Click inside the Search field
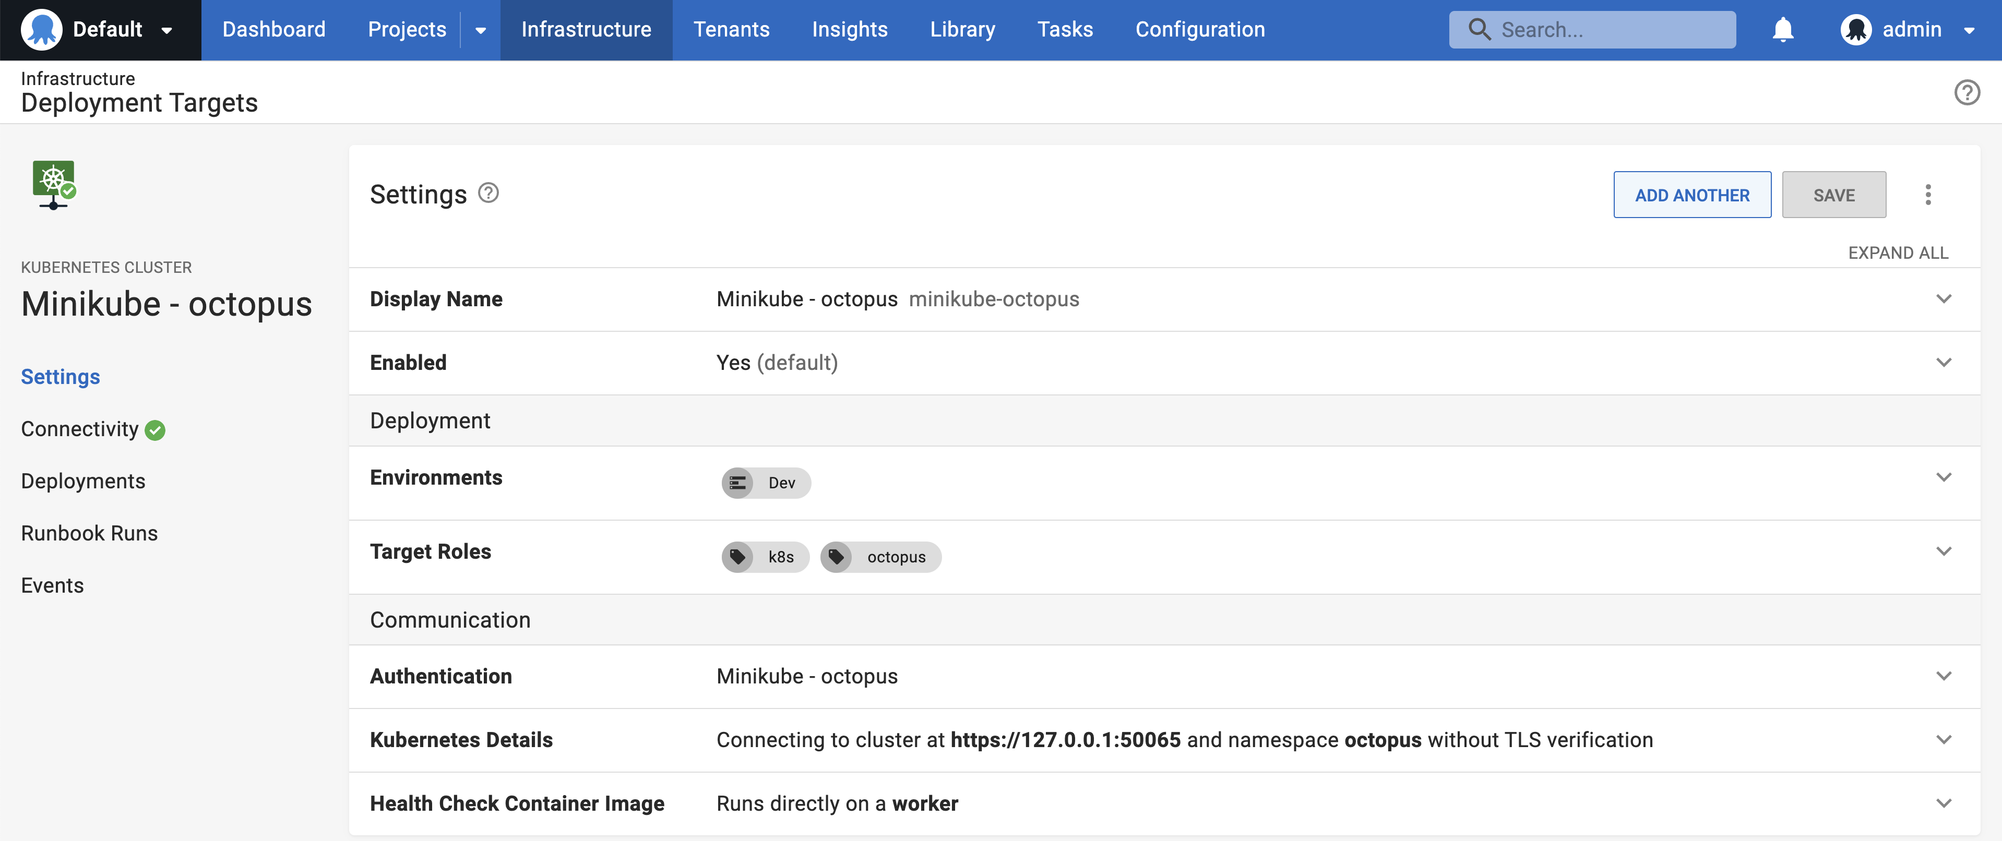2002x841 pixels. (1601, 29)
